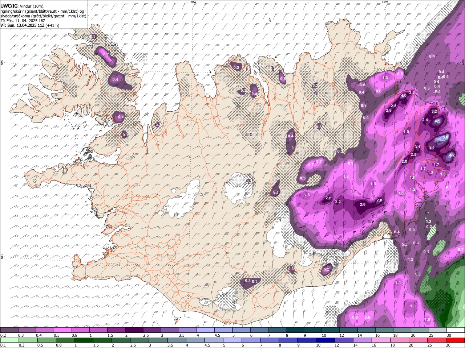
Task: Click the '0.2' tick label of the snow legend
Action: (3, 335)
